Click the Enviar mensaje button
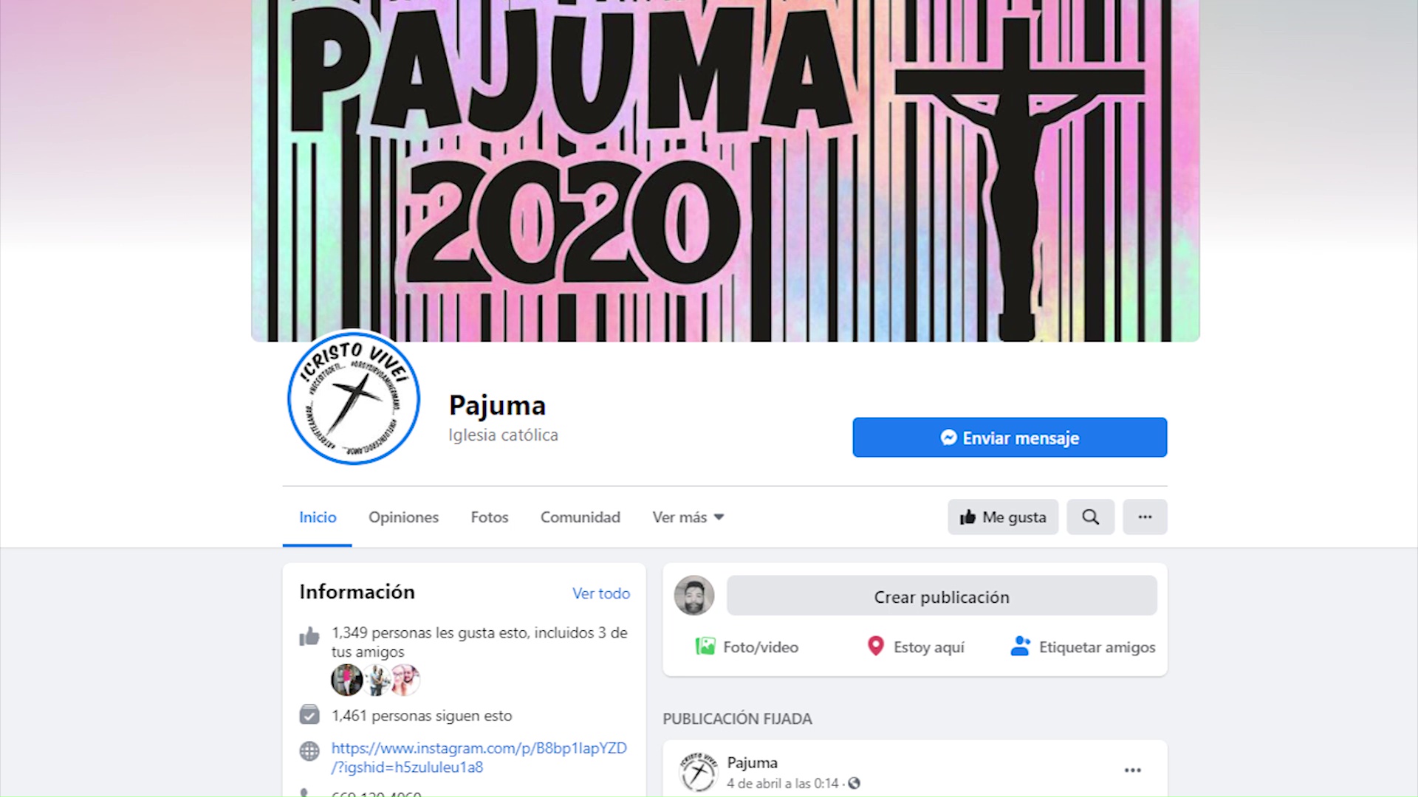 point(1010,438)
